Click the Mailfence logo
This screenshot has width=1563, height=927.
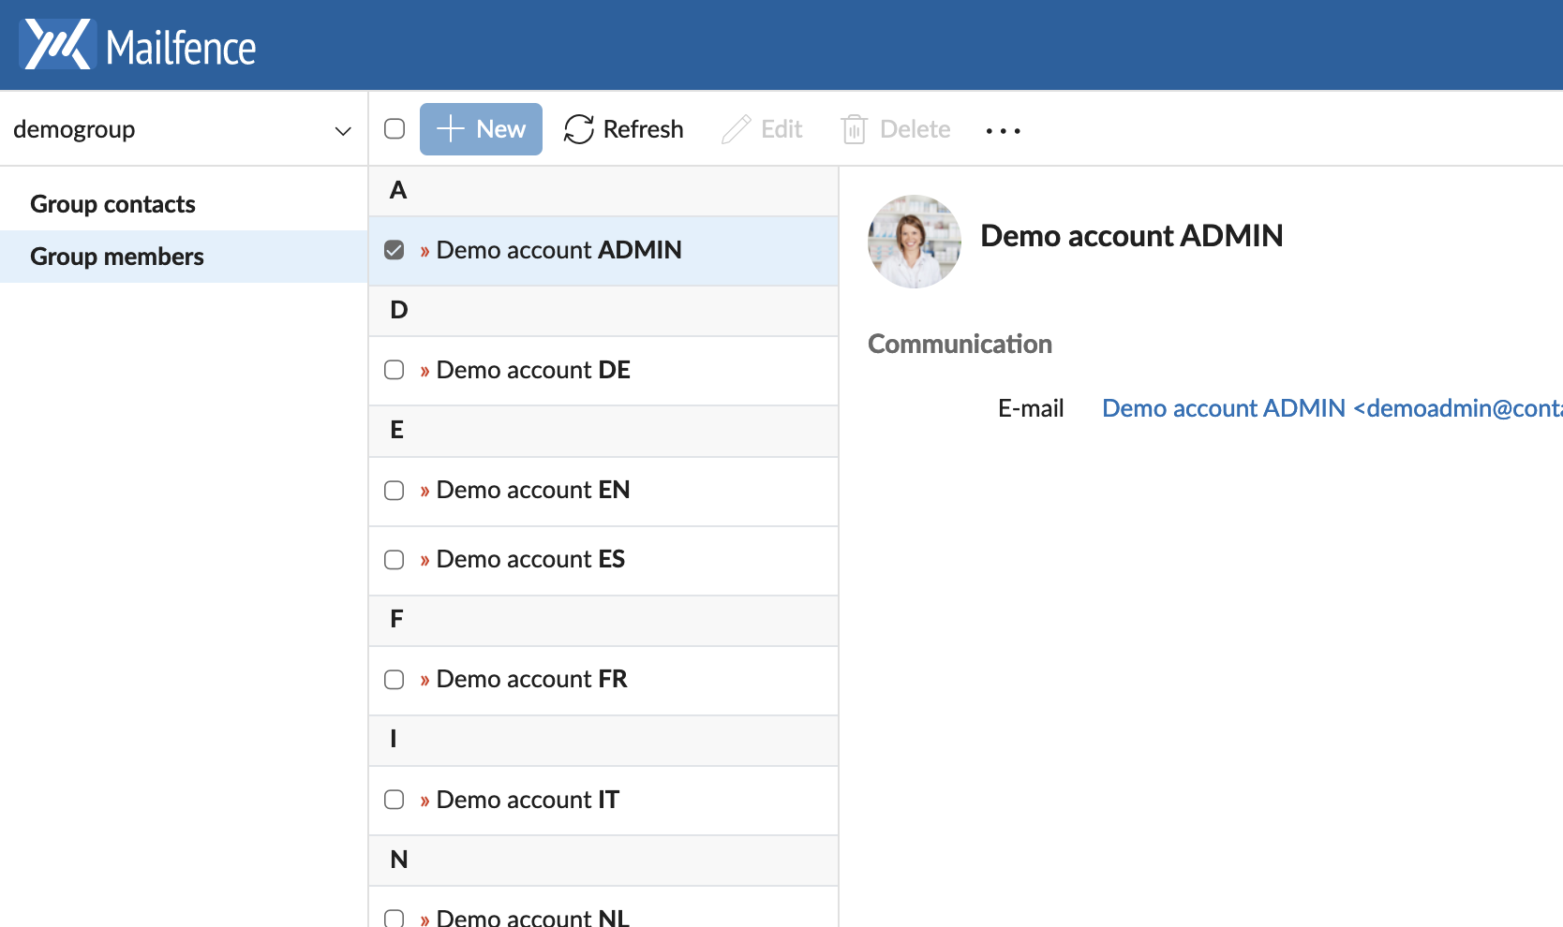[137, 44]
